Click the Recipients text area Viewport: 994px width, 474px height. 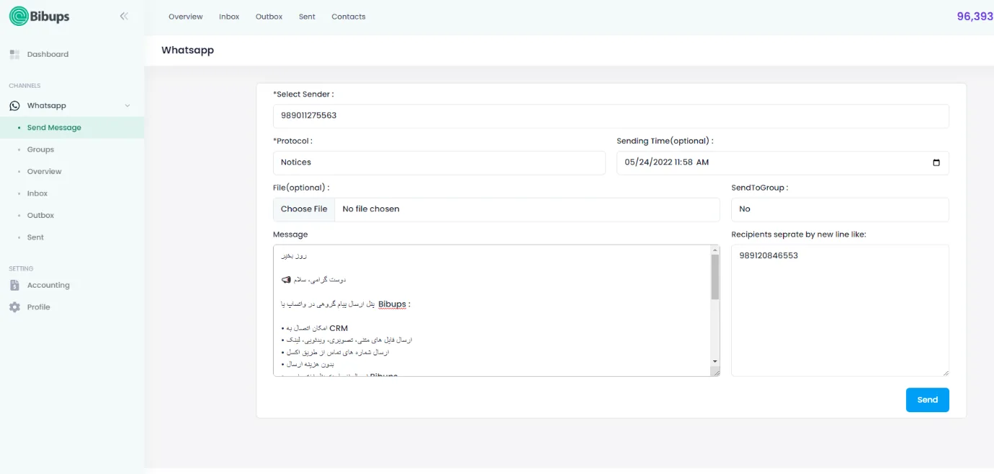(840, 311)
